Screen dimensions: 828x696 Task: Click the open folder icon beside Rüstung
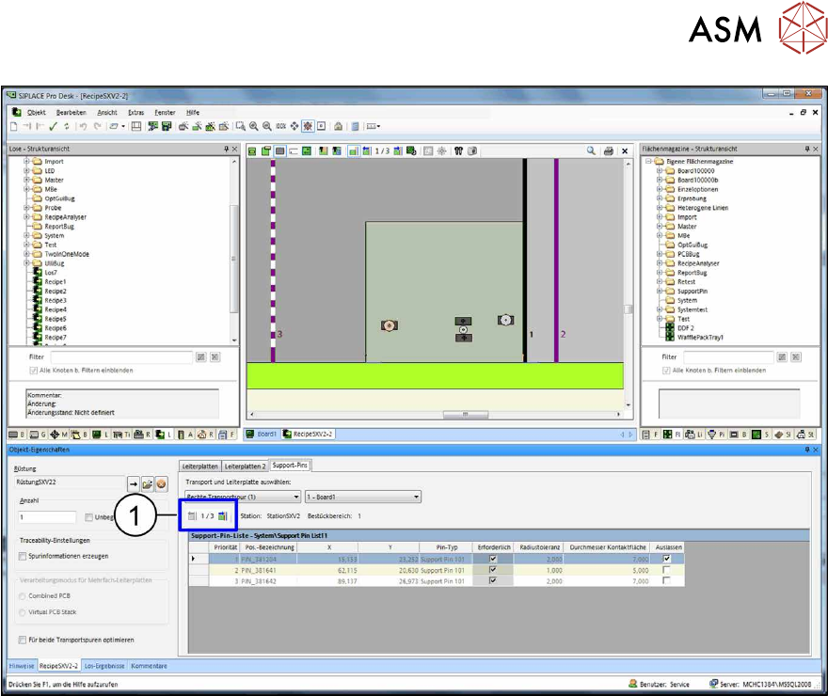pyautogui.click(x=148, y=483)
